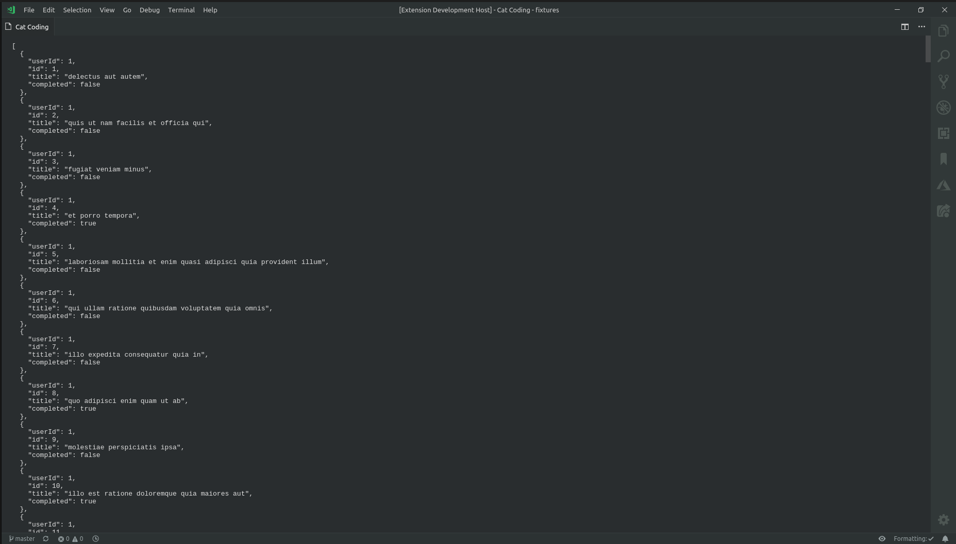Synchronize changes with the sync icon
The height and width of the screenshot is (544, 956).
click(45, 538)
